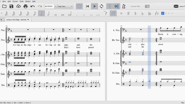The width and height of the screenshot is (185, 104).
Task: Select 16th note duration
Action: [x=28, y=14]
